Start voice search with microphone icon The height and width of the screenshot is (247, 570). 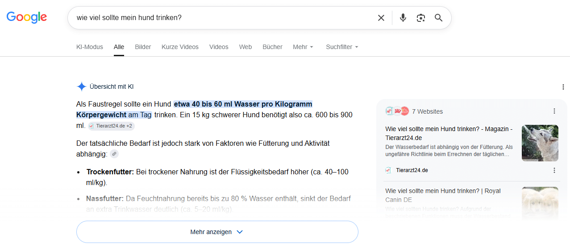[403, 18]
